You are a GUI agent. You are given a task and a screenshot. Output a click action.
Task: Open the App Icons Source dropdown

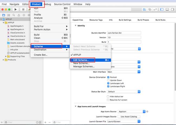point(131,111)
